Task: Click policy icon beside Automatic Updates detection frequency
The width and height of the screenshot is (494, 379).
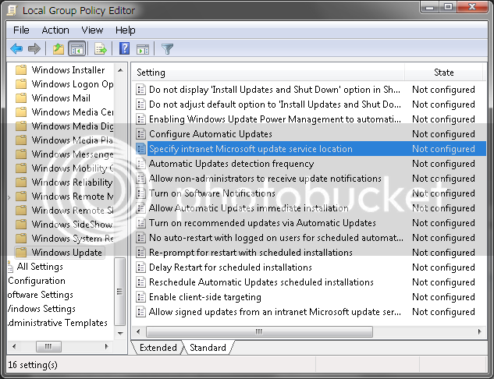Action: click(140, 164)
